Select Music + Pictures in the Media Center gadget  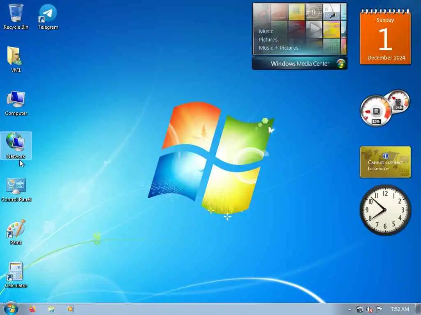278,48
